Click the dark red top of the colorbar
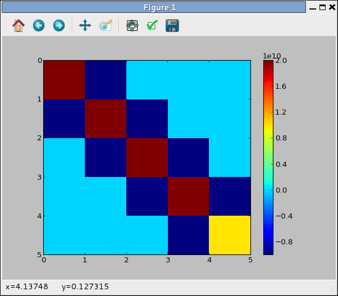The image size is (338, 296). (268, 63)
